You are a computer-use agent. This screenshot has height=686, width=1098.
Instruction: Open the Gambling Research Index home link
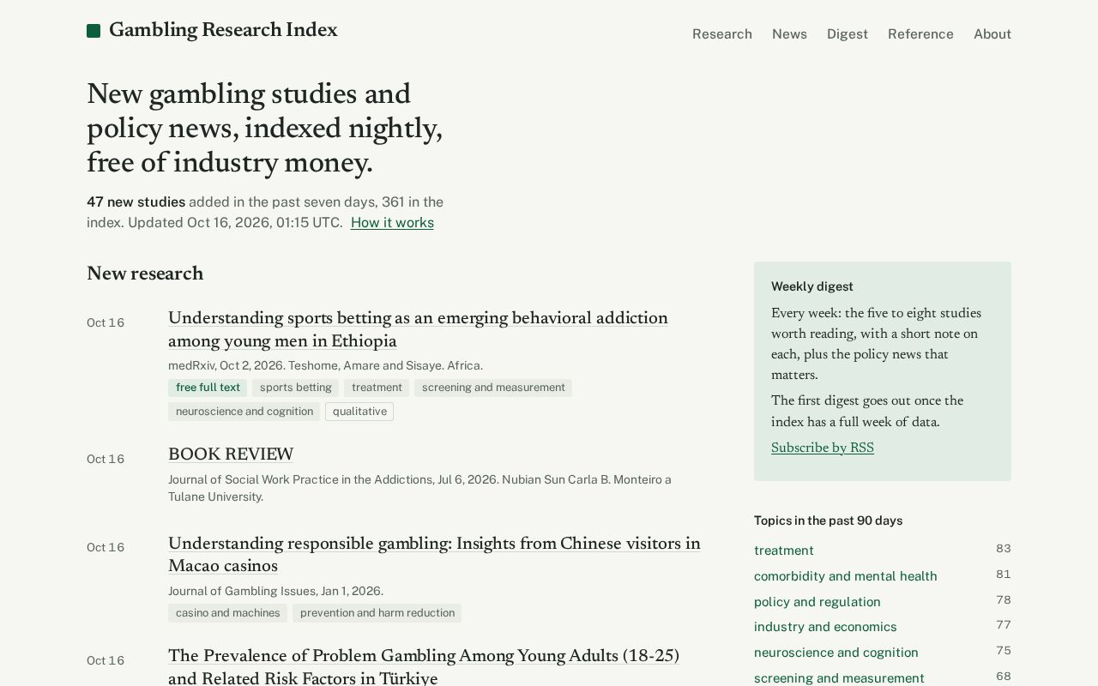click(212, 31)
